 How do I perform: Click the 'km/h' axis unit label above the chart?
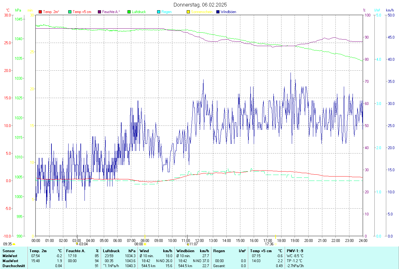390,10
